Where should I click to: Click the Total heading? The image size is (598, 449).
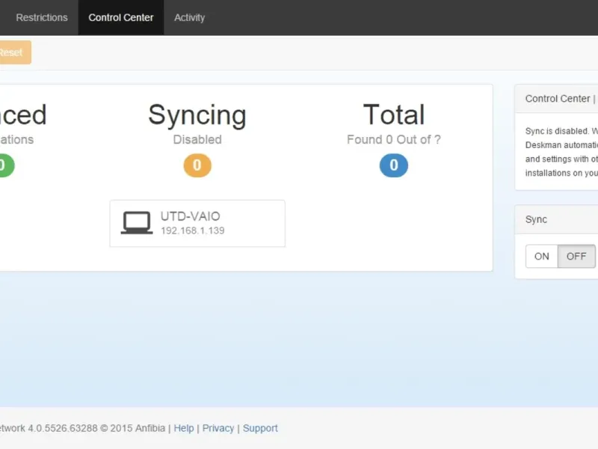point(394,114)
